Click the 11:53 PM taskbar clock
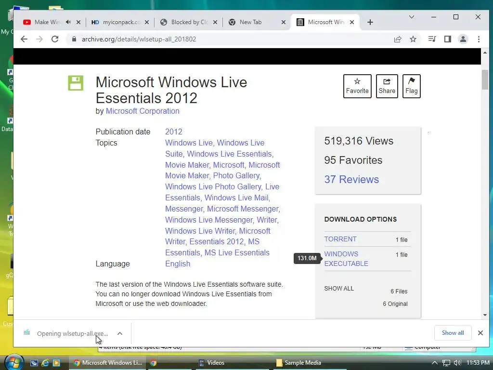 478,363
